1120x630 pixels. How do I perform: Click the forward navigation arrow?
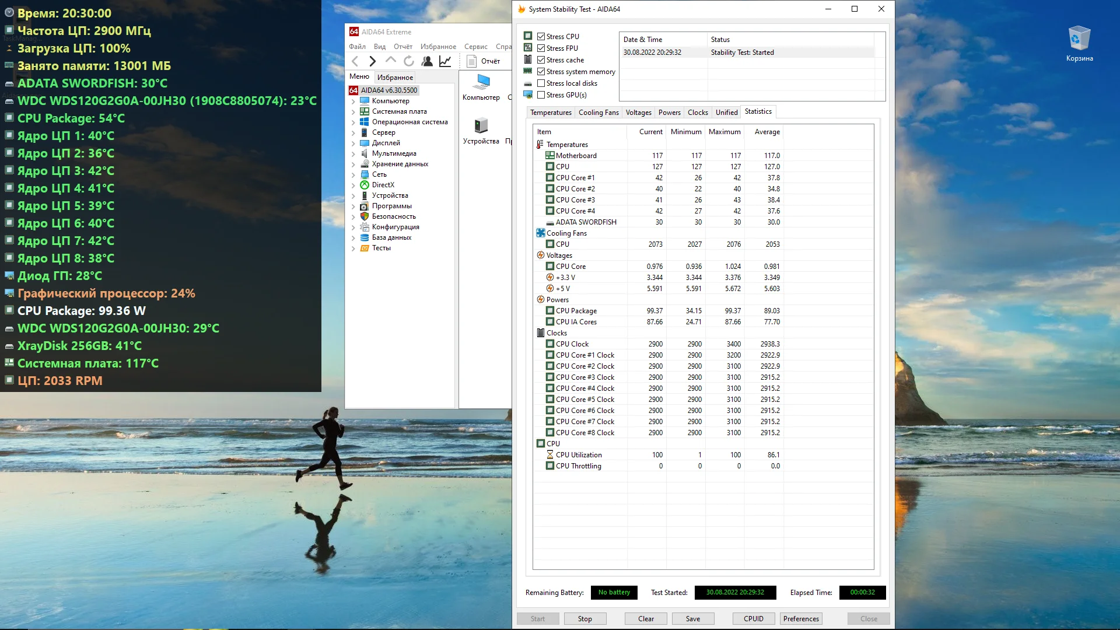pyautogui.click(x=373, y=61)
